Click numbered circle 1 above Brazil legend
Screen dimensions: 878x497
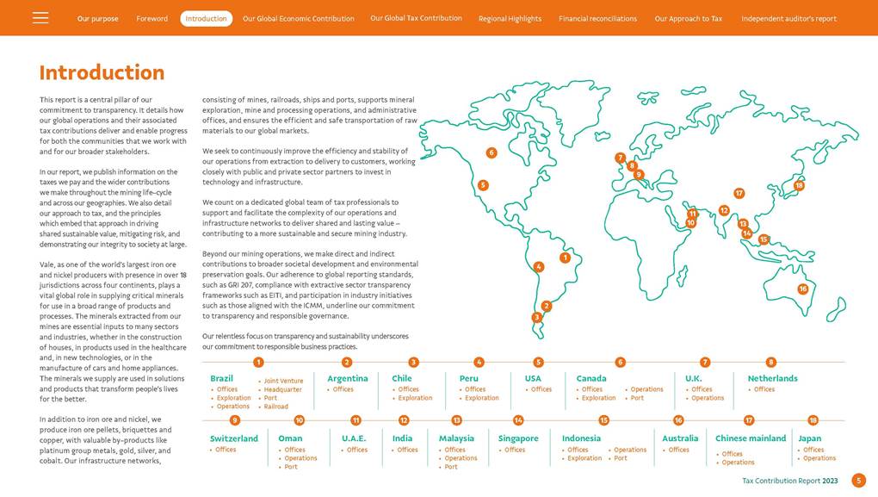(258, 362)
